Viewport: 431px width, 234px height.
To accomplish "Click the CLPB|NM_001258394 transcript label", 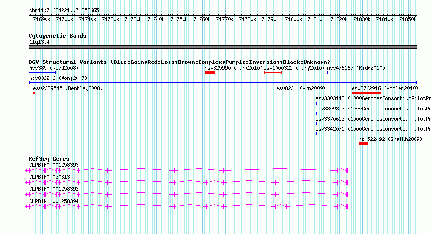I will pyautogui.click(x=54, y=201).
